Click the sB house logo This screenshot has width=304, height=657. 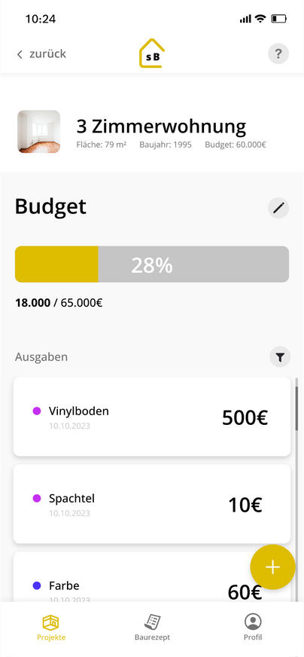151,53
